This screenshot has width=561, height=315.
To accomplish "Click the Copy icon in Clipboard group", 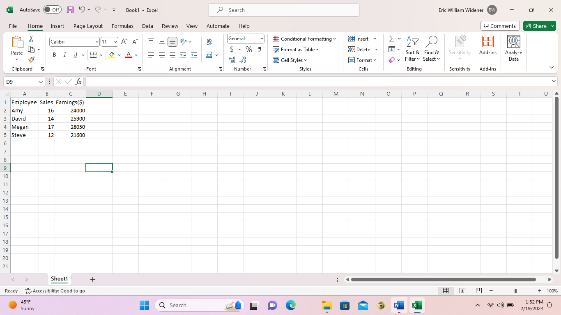I will click(x=31, y=49).
